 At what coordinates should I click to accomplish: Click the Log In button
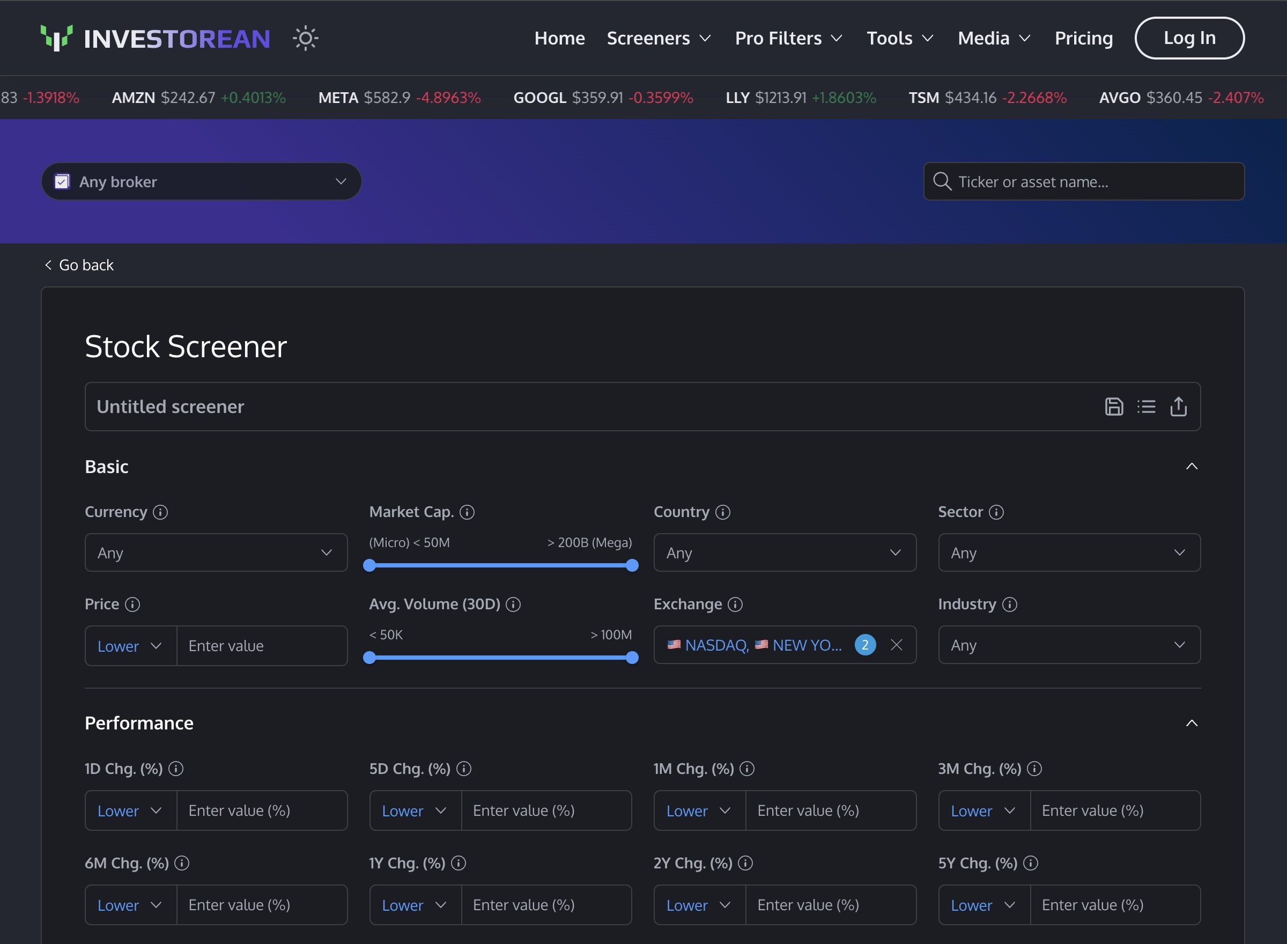(1189, 38)
